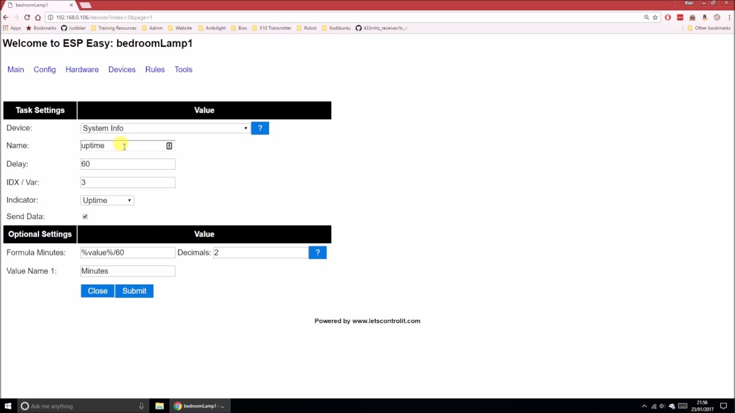The width and height of the screenshot is (735, 413).
Task: Open the Other bookmarks folder
Action: [709, 28]
